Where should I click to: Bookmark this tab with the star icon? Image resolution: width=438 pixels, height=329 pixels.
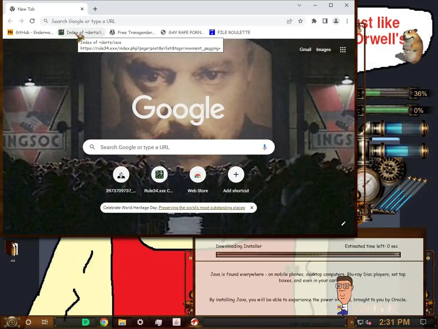point(300,21)
